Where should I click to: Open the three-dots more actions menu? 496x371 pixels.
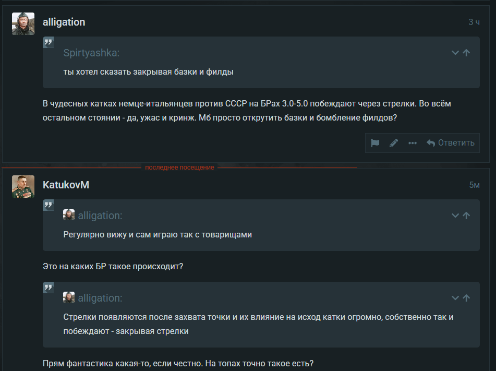413,143
